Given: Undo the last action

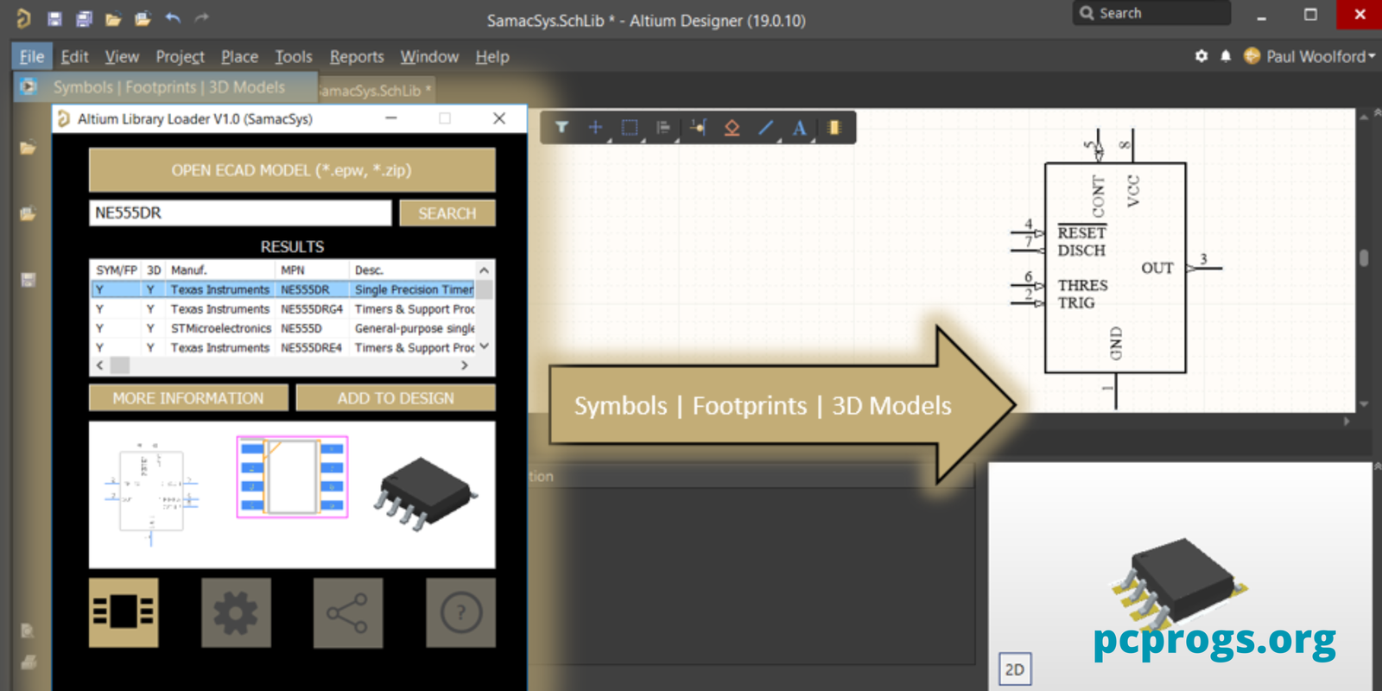Looking at the screenshot, I should point(173,18).
